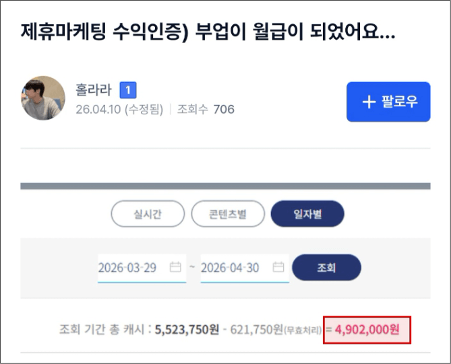
Task: Open the start date calendar icon
Action: pyautogui.click(x=175, y=267)
